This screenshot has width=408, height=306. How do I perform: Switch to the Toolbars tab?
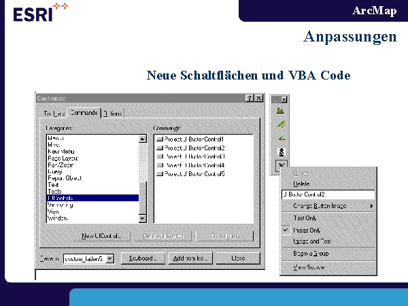[54, 114]
